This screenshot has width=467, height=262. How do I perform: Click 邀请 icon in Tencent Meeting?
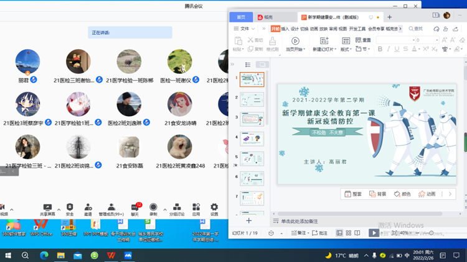[x=88, y=210]
